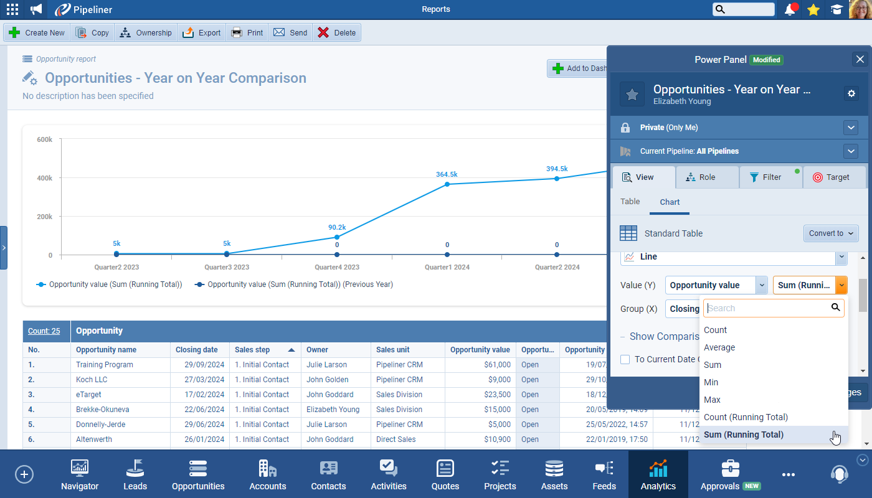Click the Navigator icon in bottom bar
Screen dimensions: 872x498
click(x=80, y=474)
